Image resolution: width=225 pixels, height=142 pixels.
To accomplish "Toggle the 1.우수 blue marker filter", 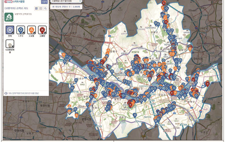I will 21,30.
